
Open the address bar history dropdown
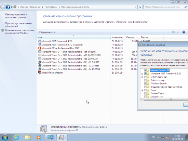(136, 7)
